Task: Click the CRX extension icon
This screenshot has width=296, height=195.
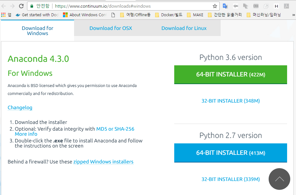Action: (256, 6)
